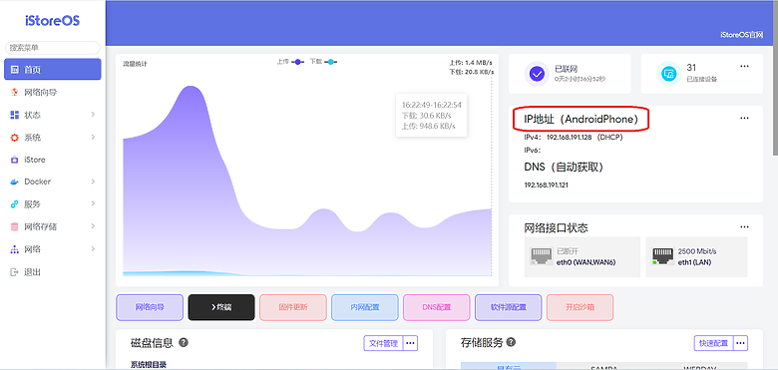Open the iStore sidebar entry
Screen dimensions: 778x370
click(x=53, y=160)
